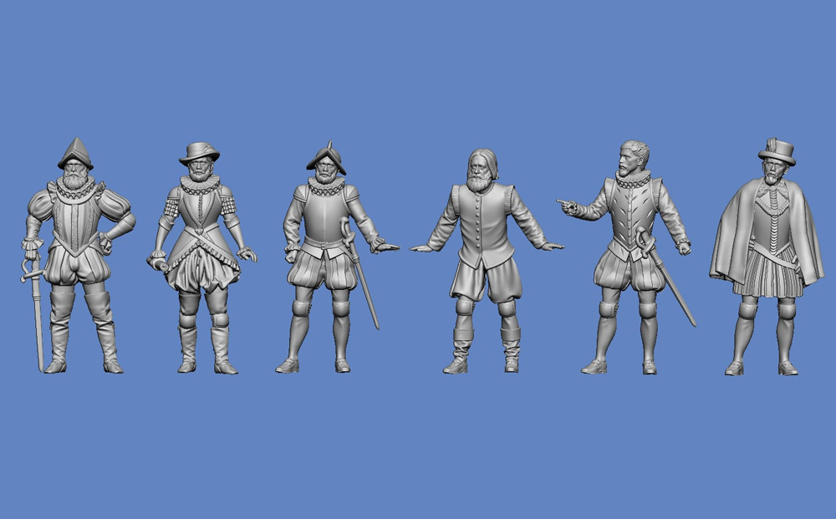Click the crested morion helmet on third figure
Viewport: 836px width, 519px height.
point(326,157)
